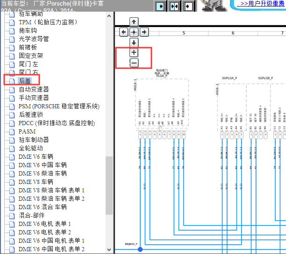Open the 全轮驱动 entry
Viewport: 286px width, 254px height.
tap(31, 148)
